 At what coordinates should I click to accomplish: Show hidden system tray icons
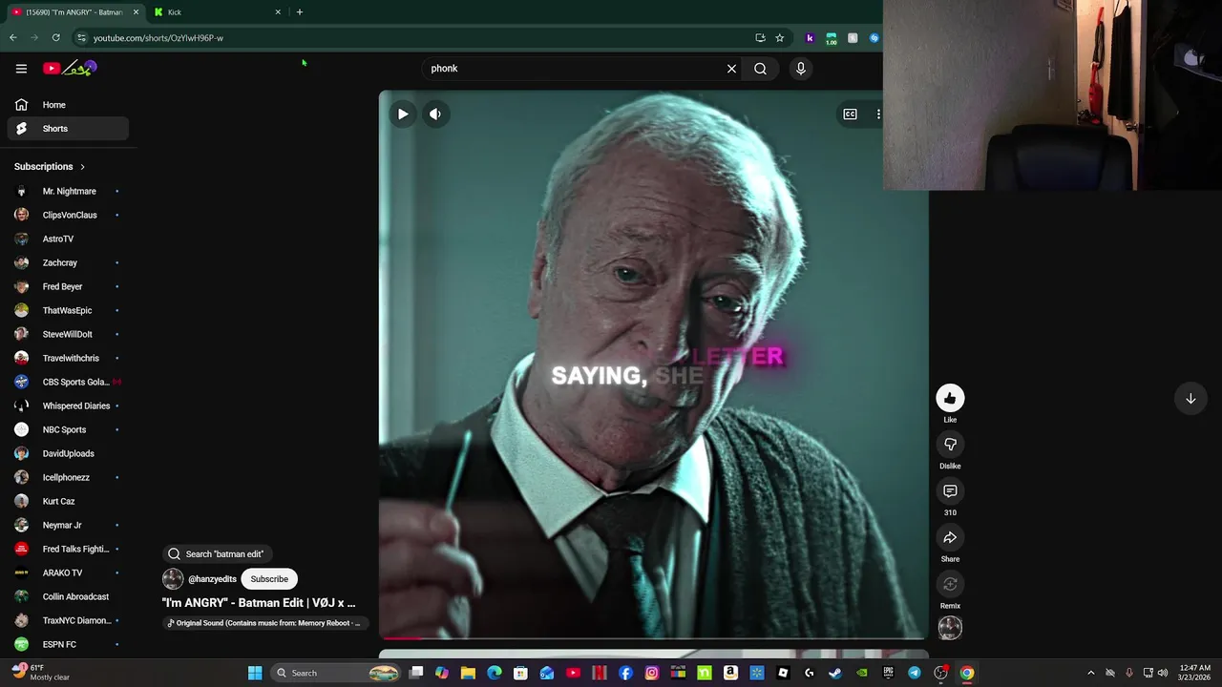[x=1091, y=673]
